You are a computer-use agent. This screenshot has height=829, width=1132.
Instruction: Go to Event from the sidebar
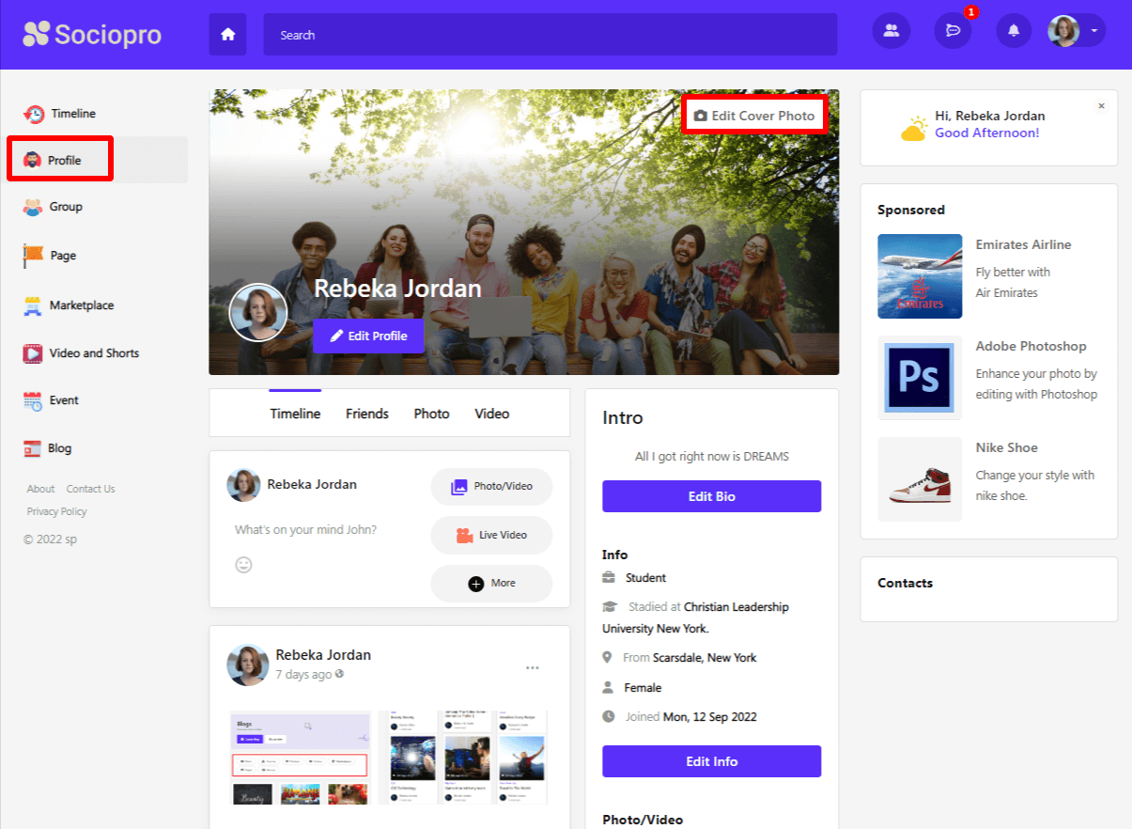tap(64, 400)
